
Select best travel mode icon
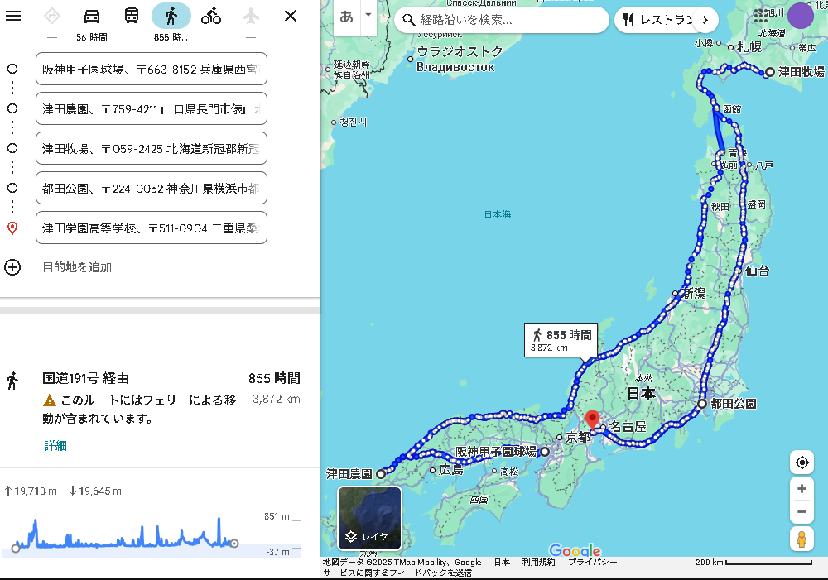pyautogui.click(x=51, y=17)
